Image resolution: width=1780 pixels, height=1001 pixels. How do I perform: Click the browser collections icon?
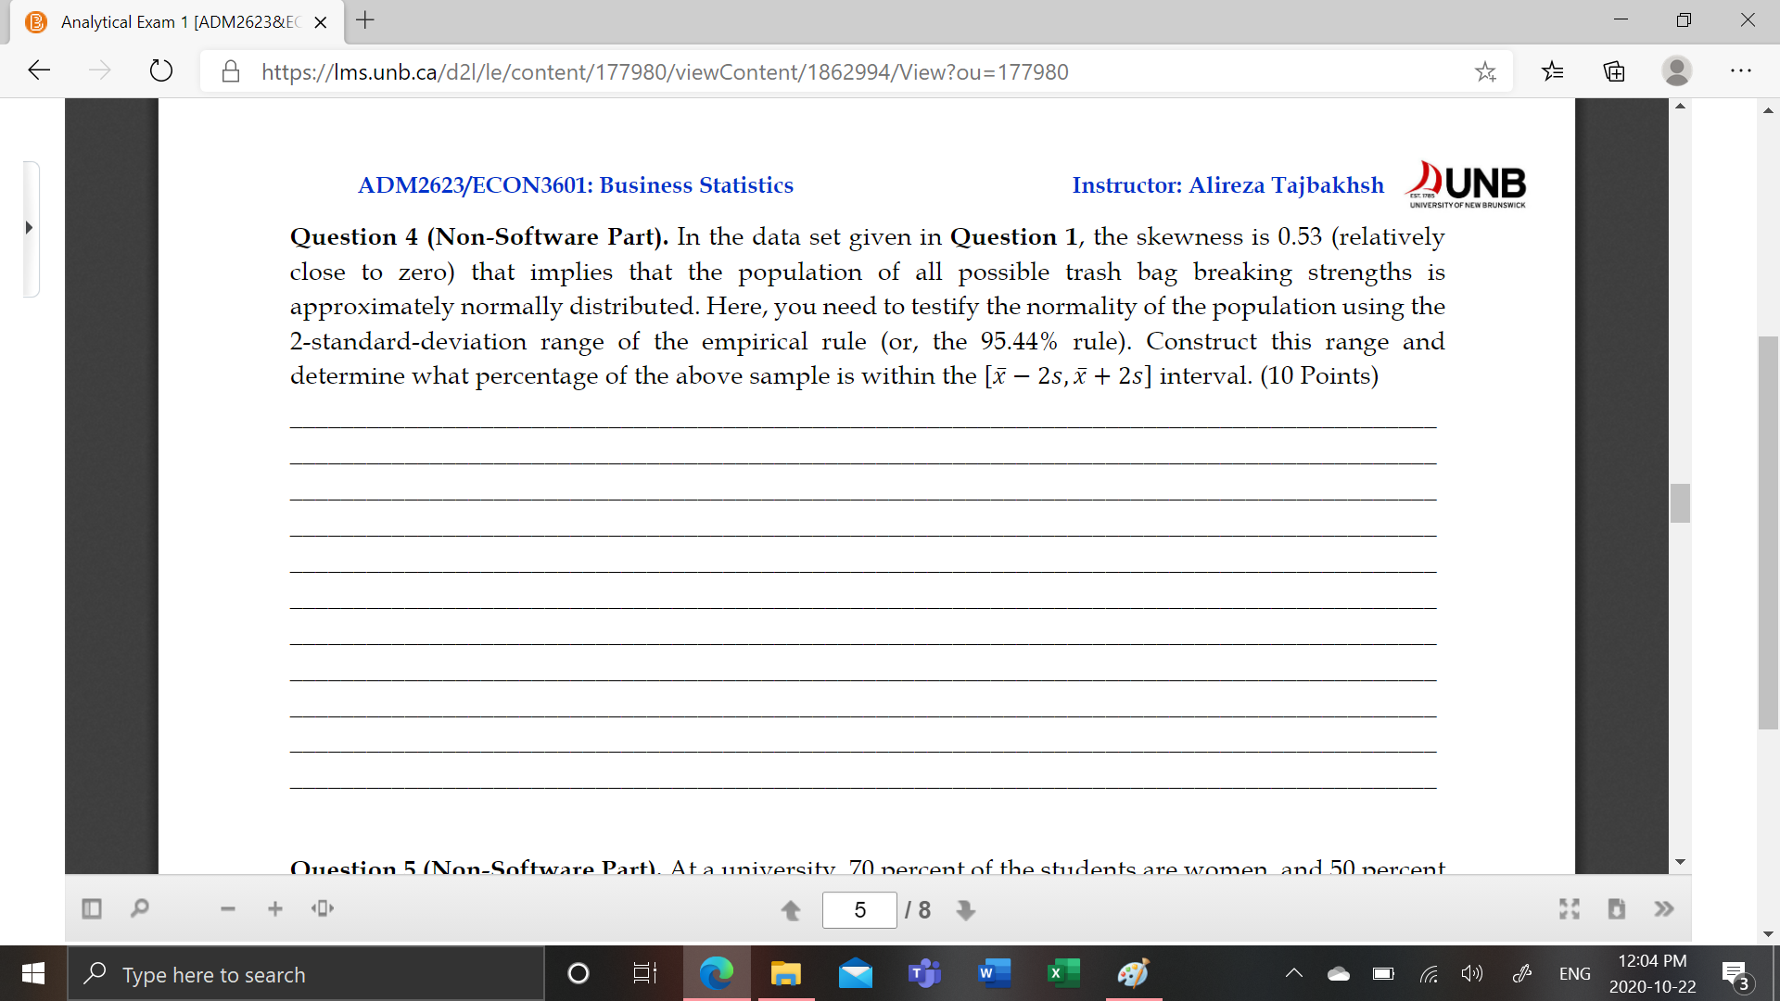tap(1614, 70)
